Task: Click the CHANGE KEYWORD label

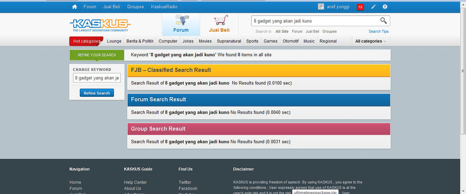Action: click(x=92, y=70)
